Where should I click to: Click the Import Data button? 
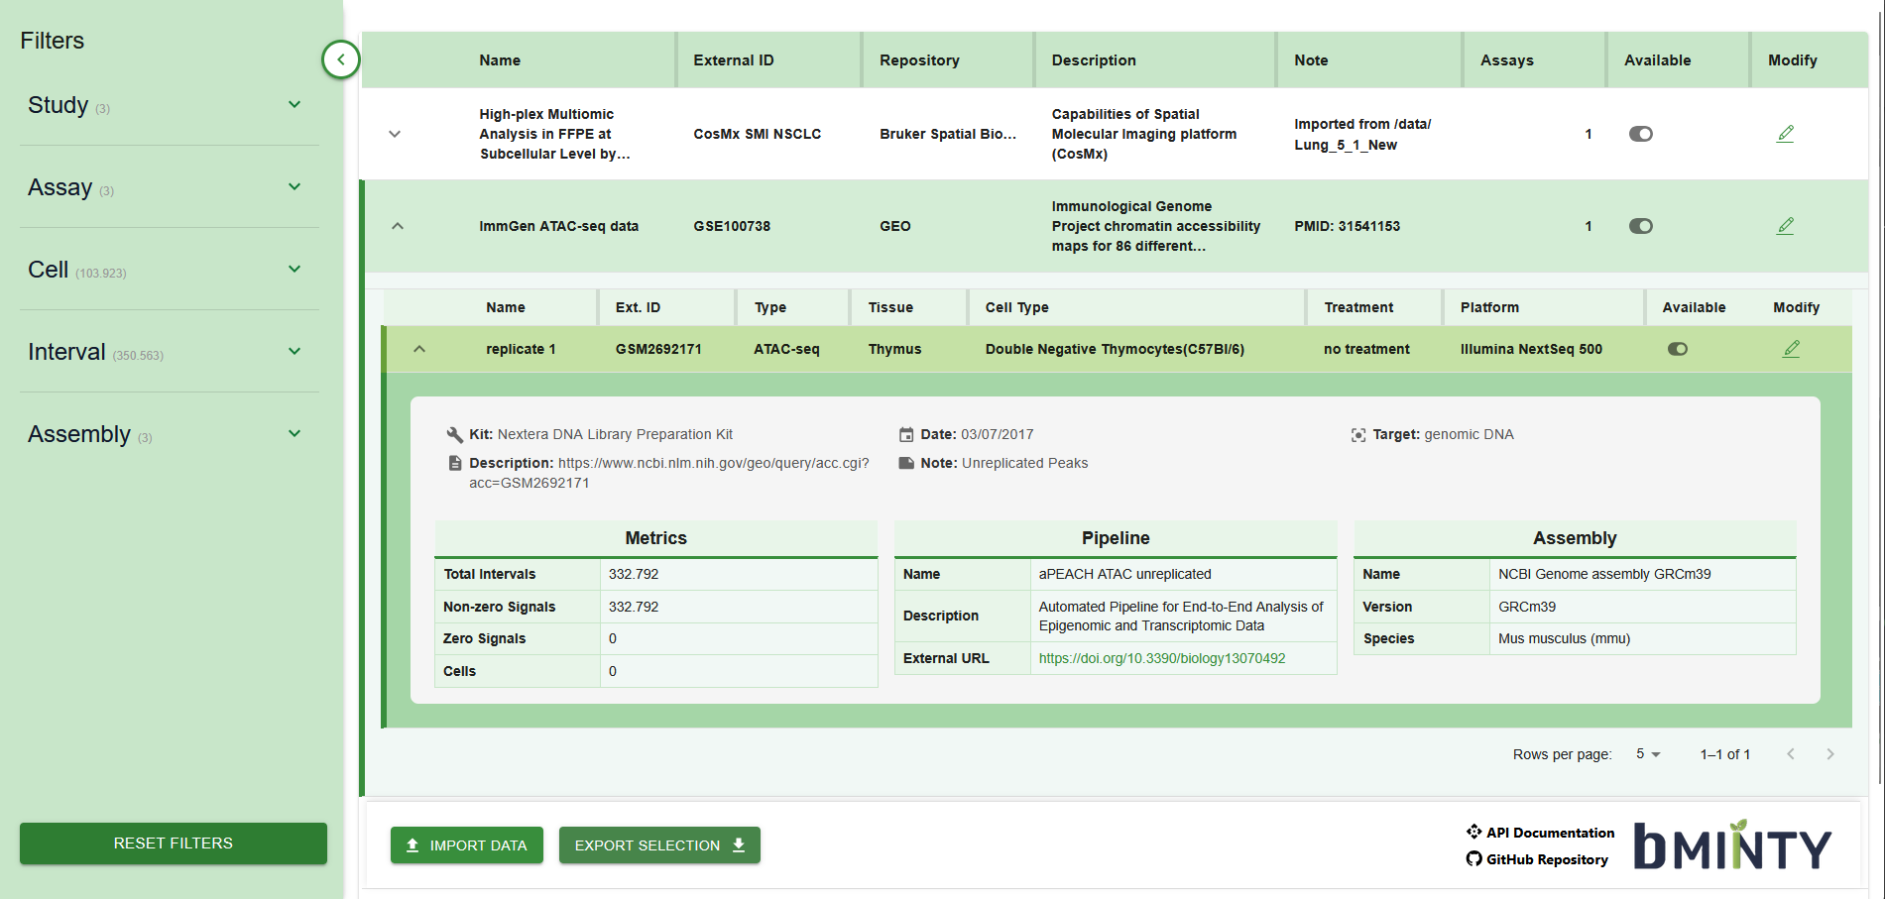coord(466,845)
